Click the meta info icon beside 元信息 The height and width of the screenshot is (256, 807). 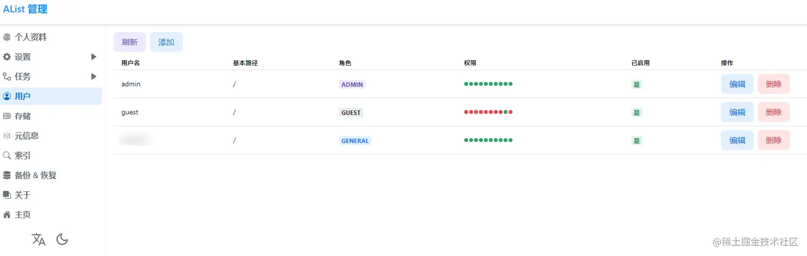(x=7, y=136)
